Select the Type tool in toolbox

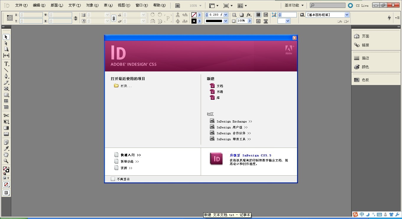[6, 64]
